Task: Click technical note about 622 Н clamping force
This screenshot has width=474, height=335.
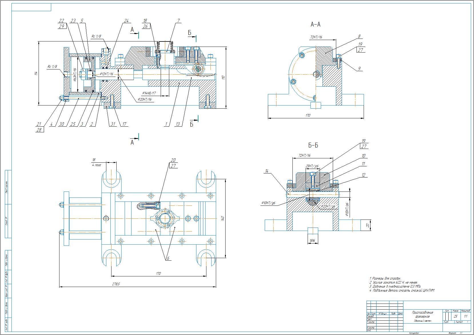Action: pyautogui.click(x=393, y=282)
